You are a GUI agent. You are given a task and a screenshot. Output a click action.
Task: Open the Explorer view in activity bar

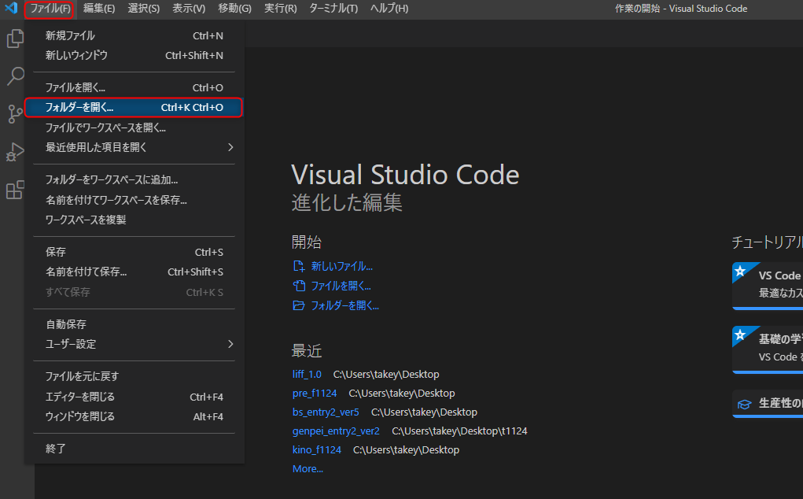(x=16, y=39)
